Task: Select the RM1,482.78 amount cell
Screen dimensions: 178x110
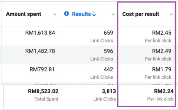Action: pos(40,51)
